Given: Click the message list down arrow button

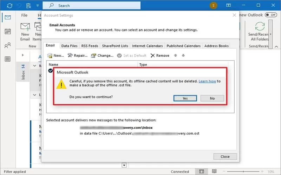Looking at the screenshot, I should (x=124, y=165).
